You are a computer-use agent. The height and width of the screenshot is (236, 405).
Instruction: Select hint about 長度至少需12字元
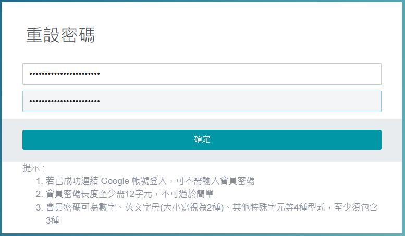[130, 194]
